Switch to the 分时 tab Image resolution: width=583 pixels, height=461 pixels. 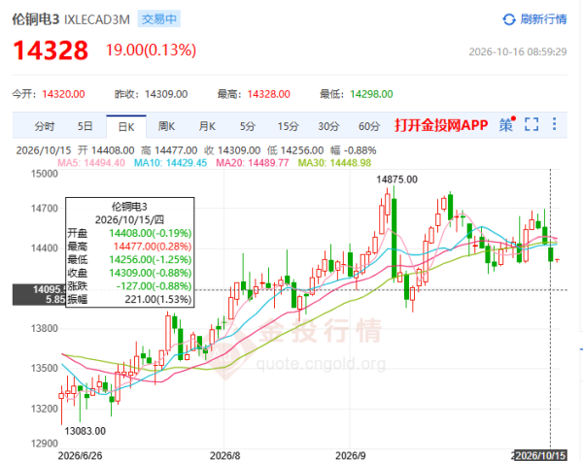point(45,127)
